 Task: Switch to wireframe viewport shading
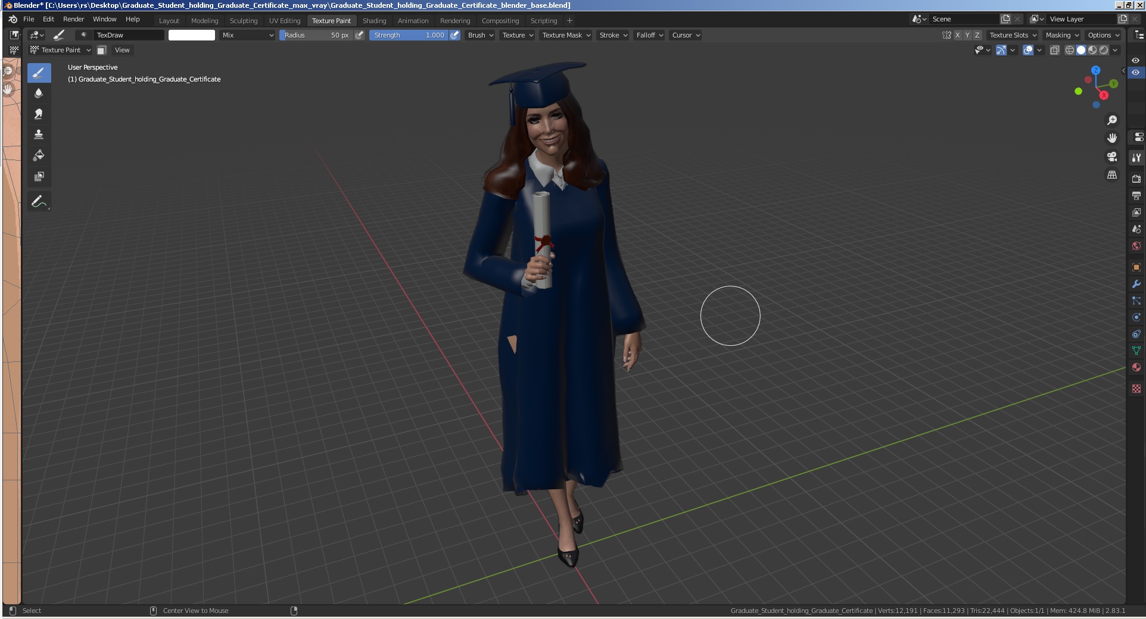[1070, 50]
